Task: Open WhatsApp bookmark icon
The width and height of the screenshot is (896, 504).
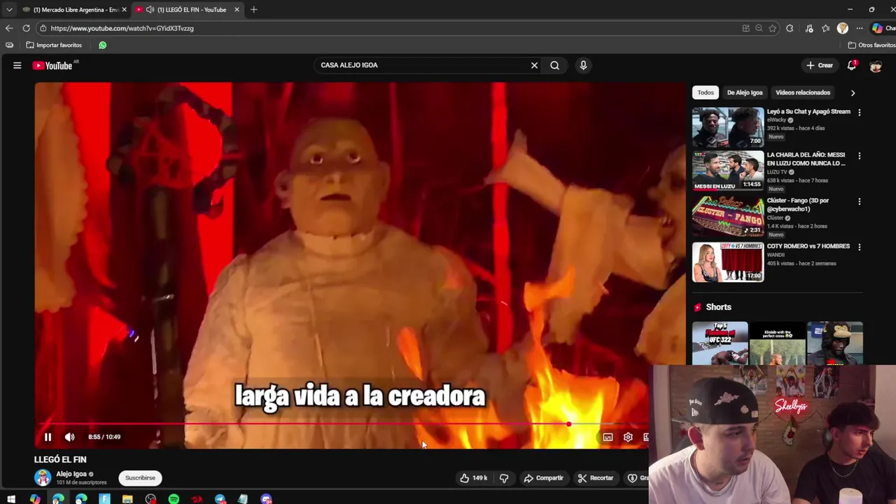Action: (102, 45)
